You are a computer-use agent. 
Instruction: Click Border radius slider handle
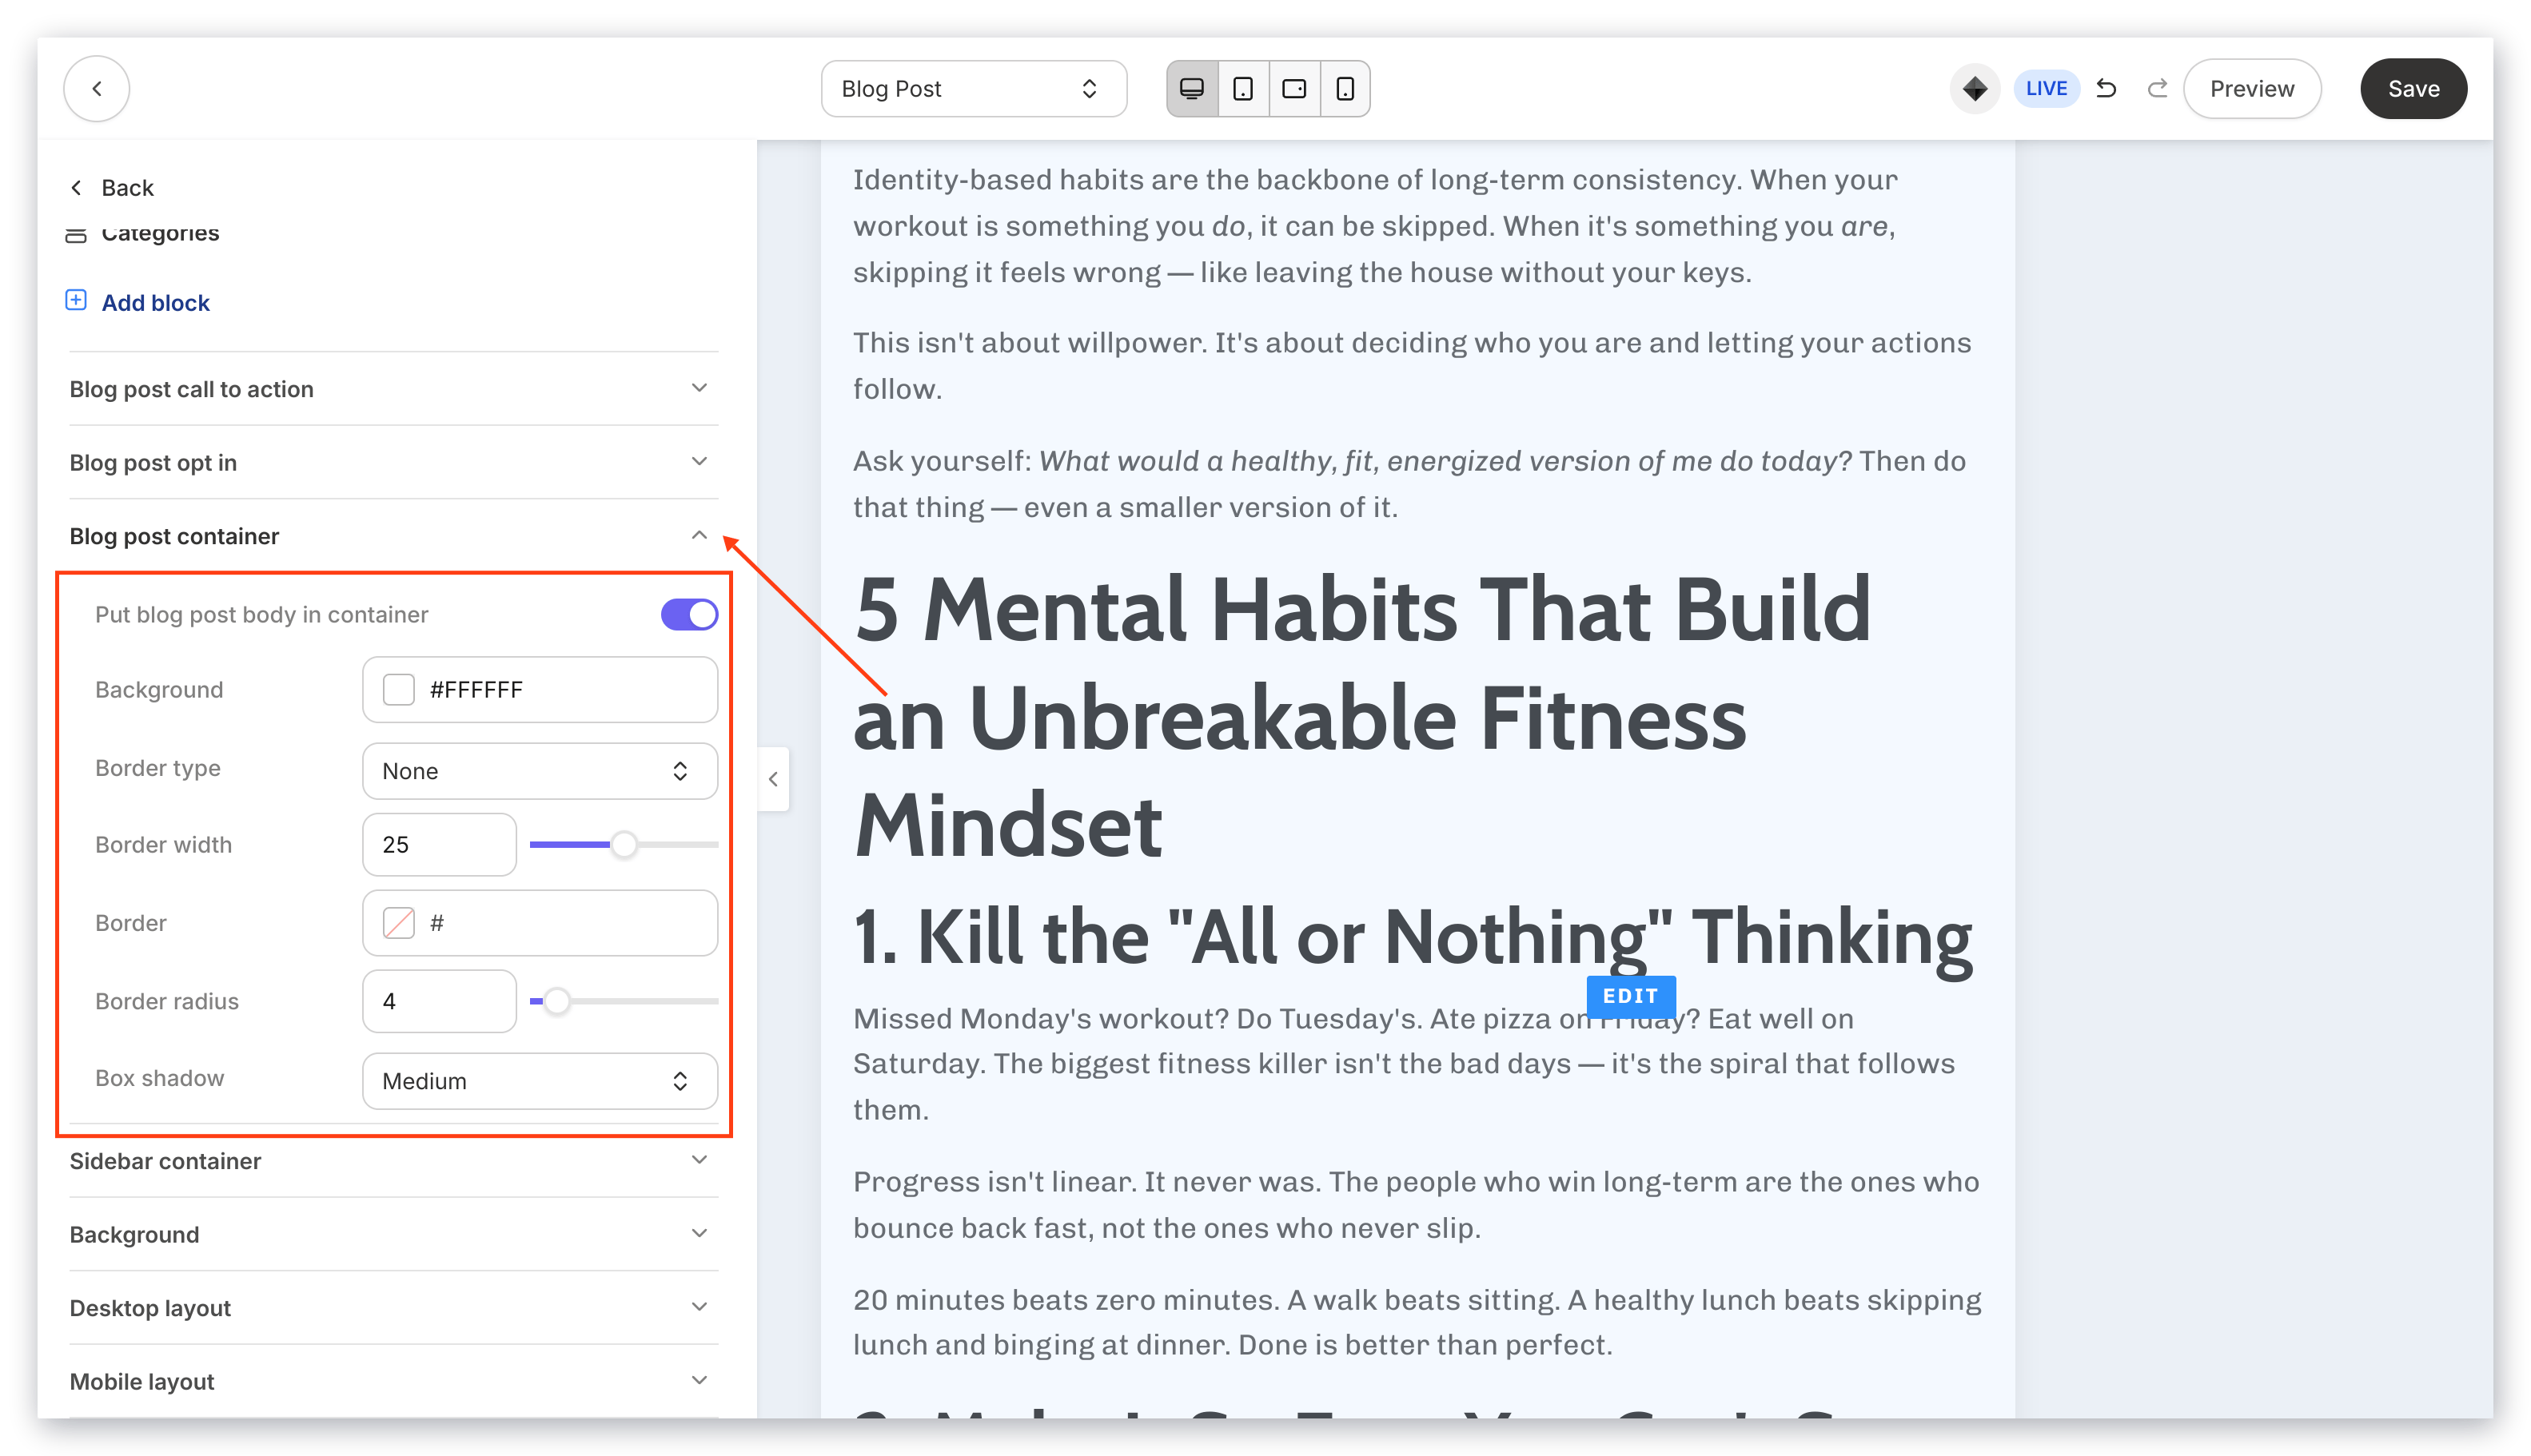[x=556, y=1001]
